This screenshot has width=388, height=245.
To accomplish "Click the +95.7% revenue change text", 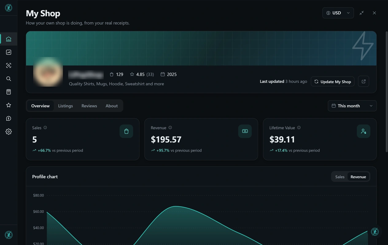I will 163,150.
